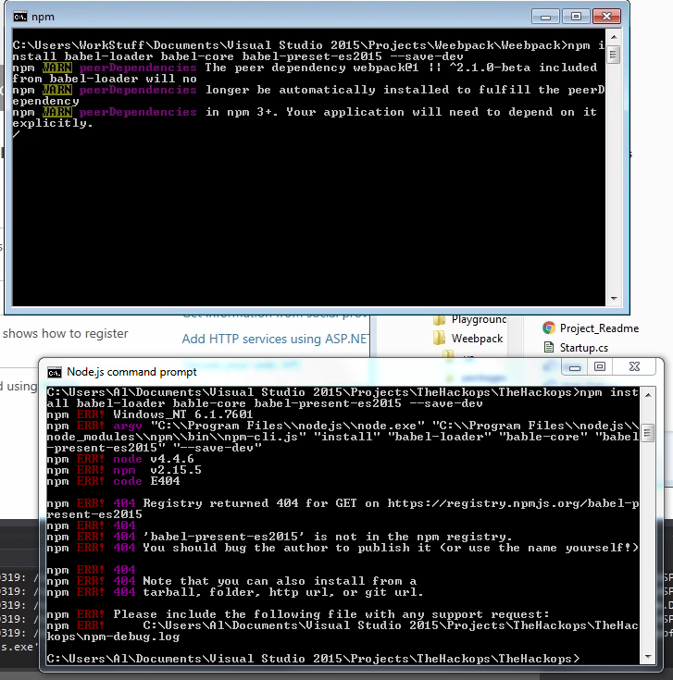Click the 'shows how to register' text
673x680 pixels.
coord(66,333)
